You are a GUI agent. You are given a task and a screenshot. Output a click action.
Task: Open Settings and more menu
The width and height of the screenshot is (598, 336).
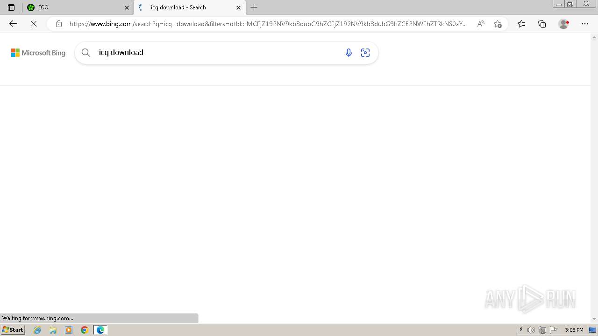(x=585, y=24)
